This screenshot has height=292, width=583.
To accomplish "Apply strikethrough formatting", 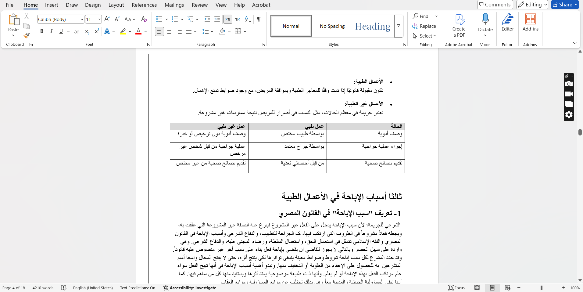I will coord(77,31).
